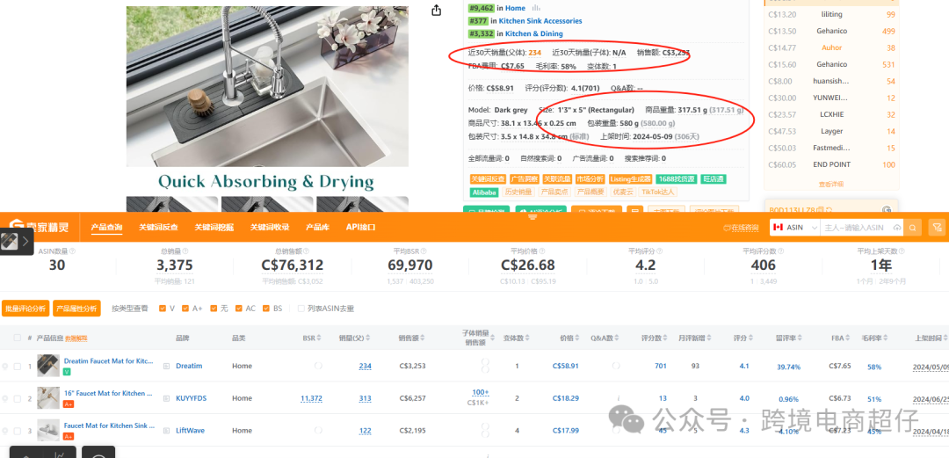Expand the side panel chevron with thumbnail
The image size is (949, 458).
coord(25,241)
